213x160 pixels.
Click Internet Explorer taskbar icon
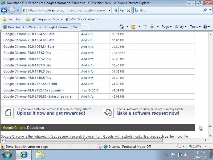coord(24,155)
